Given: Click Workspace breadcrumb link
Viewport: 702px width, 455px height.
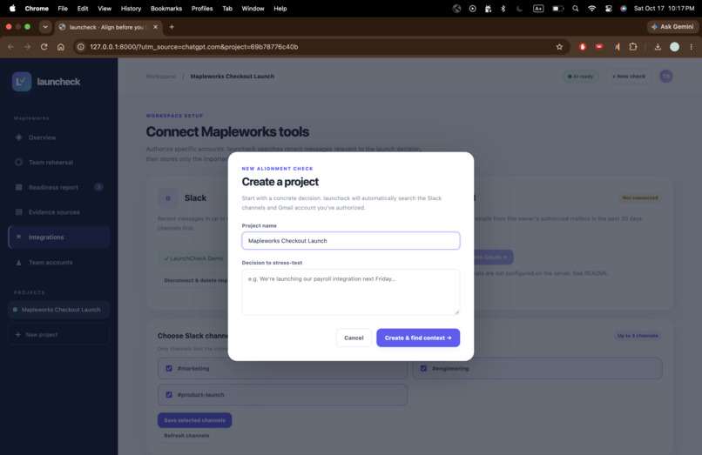Looking at the screenshot, I should (x=161, y=77).
